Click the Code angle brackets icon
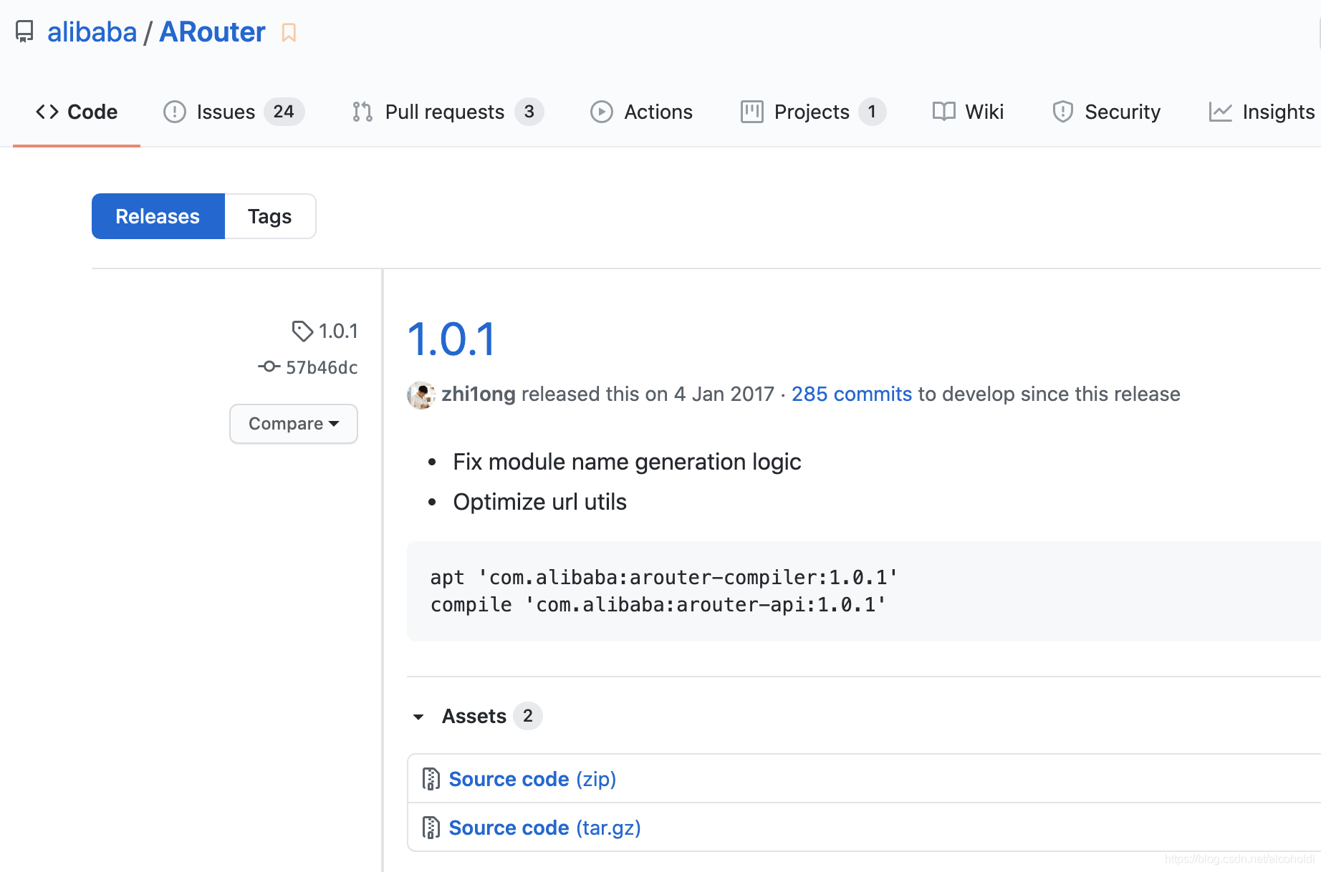Image resolution: width=1321 pixels, height=872 pixels. click(x=47, y=112)
